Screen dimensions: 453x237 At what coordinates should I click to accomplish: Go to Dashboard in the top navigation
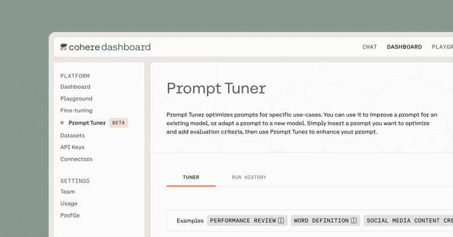click(404, 47)
